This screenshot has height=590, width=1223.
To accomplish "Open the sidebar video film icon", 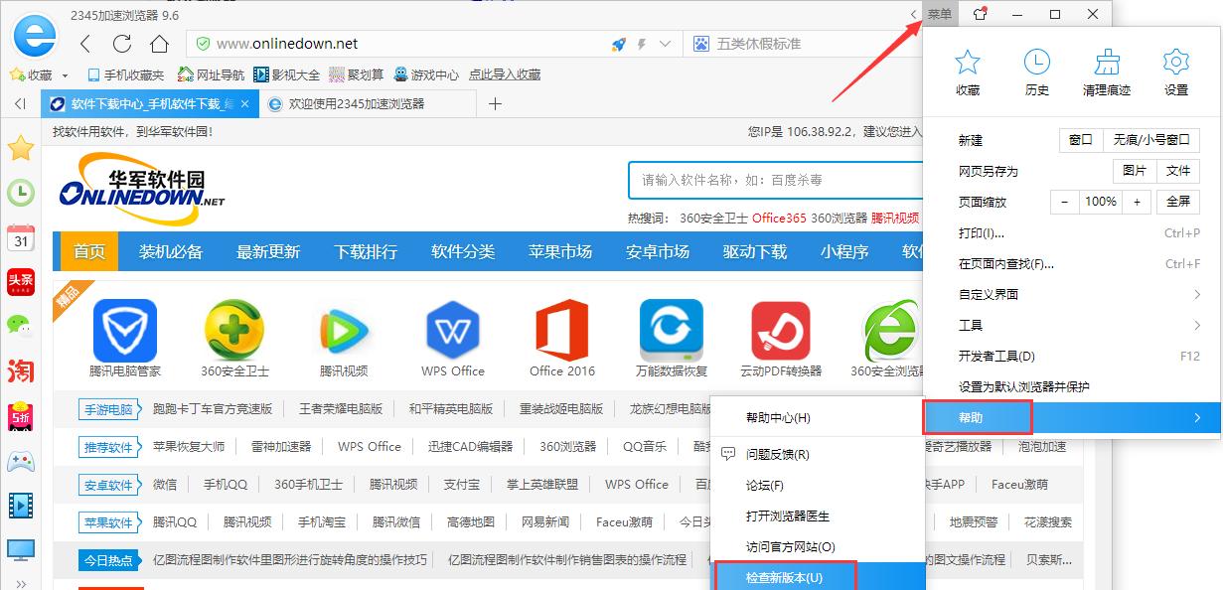I will (x=21, y=506).
